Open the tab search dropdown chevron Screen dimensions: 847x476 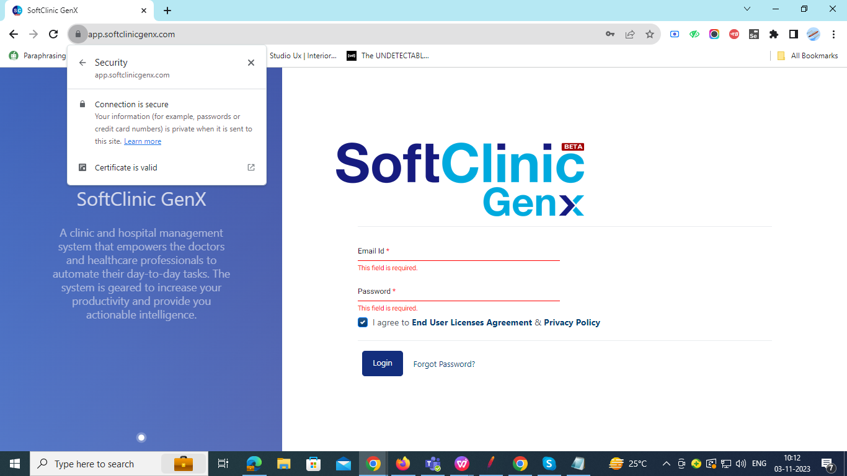(x=747, y=9)
